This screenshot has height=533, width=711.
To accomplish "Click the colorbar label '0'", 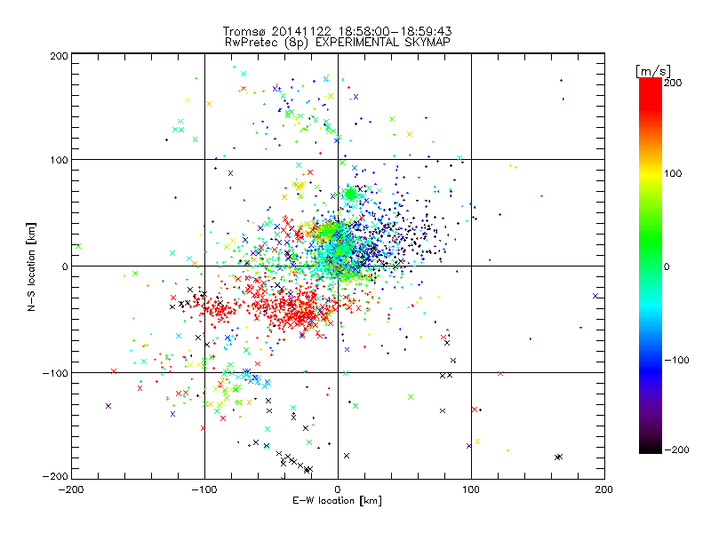I will click(x=667, y=266).
